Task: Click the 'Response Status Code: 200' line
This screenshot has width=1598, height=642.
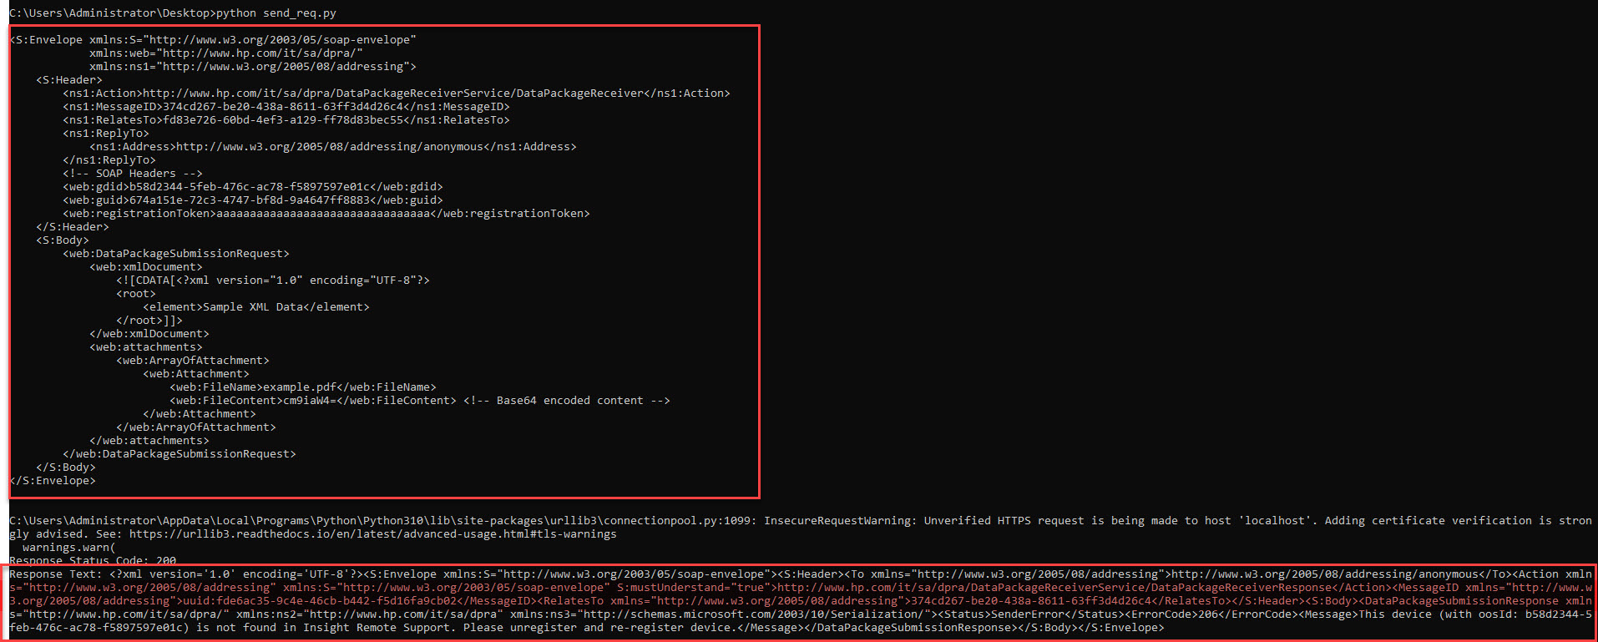Action: point(93,560)
